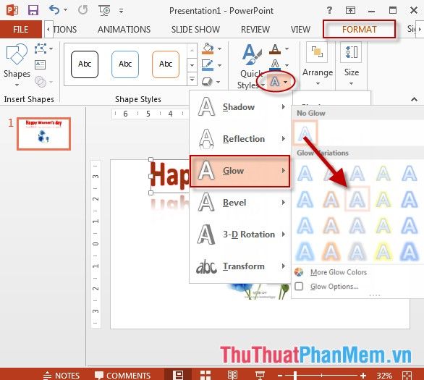Open the FILE tab
The image size is (424, 380).
tap(21, 29)
